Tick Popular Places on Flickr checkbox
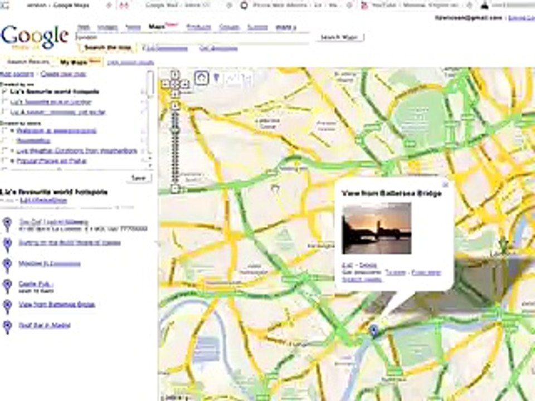 [5, 160]
